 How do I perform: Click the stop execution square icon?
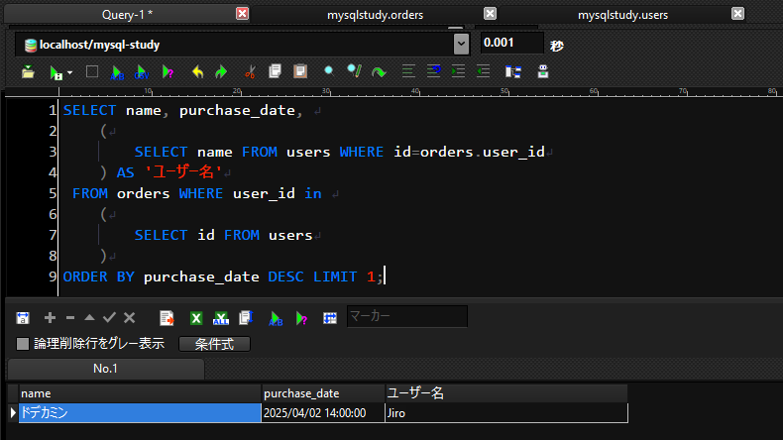click(x=92, y=72)
